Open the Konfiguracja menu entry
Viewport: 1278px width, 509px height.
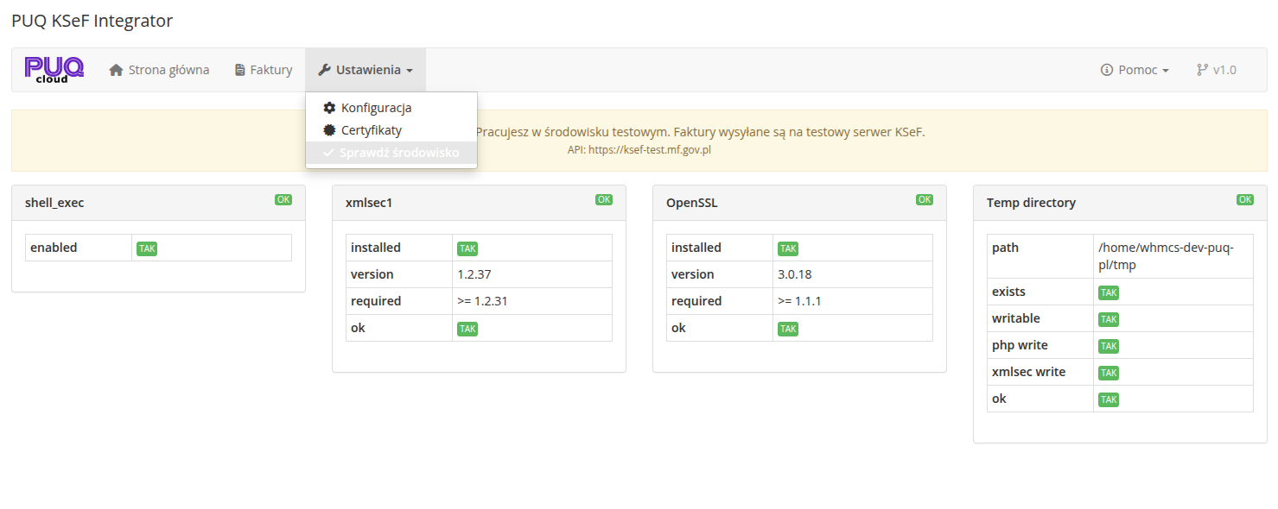(376, 108)
